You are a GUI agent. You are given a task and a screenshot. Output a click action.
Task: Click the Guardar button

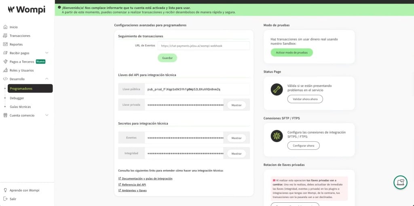click(x=167, y=58)
